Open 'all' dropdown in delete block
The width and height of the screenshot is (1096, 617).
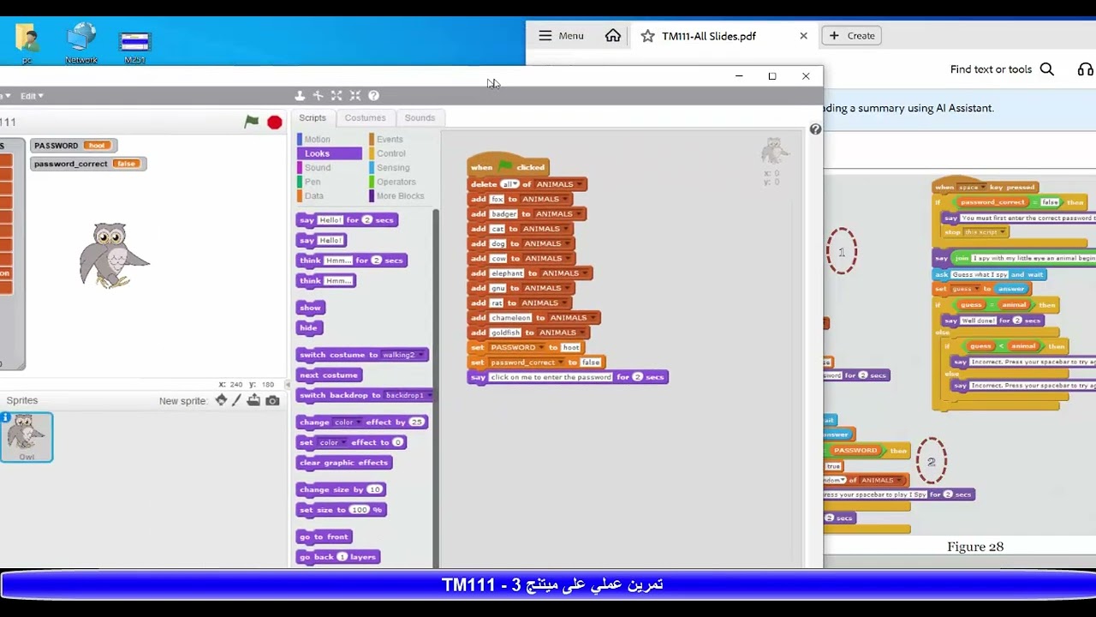pos(509,184)
